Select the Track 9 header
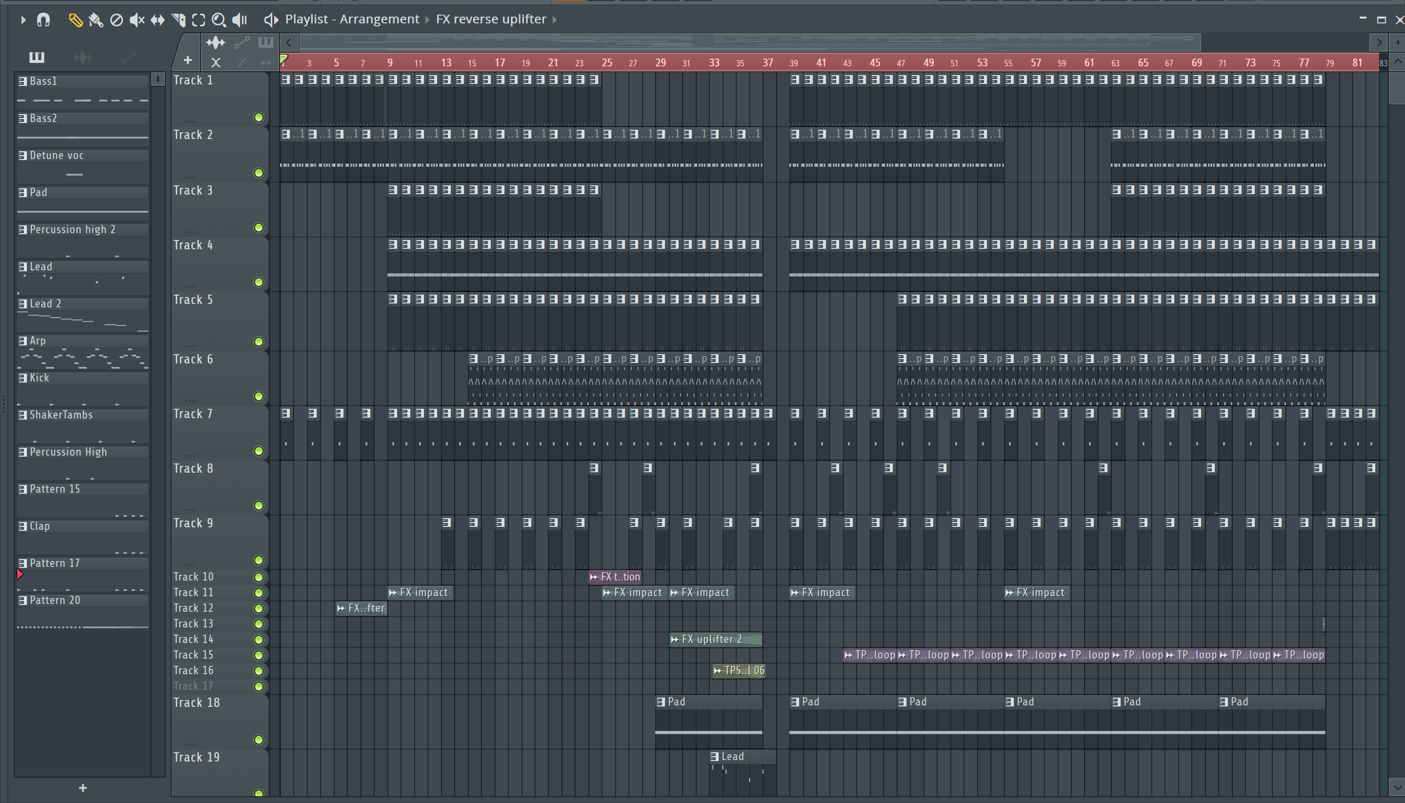 tap(220, 542)
